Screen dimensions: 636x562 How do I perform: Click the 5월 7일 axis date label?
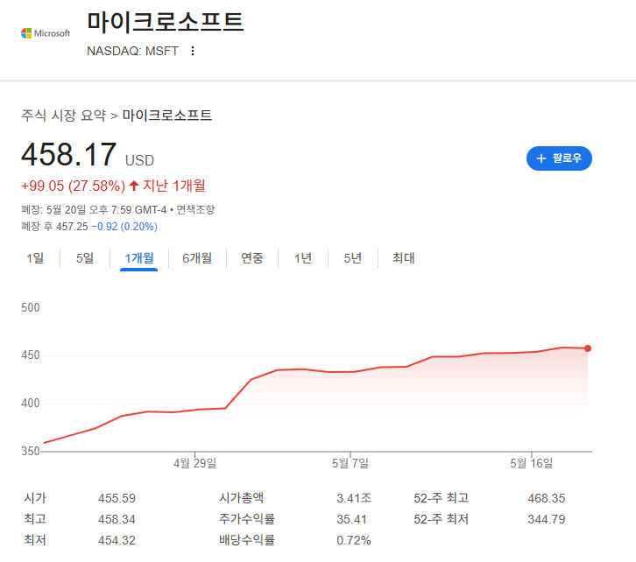[350, 463]
